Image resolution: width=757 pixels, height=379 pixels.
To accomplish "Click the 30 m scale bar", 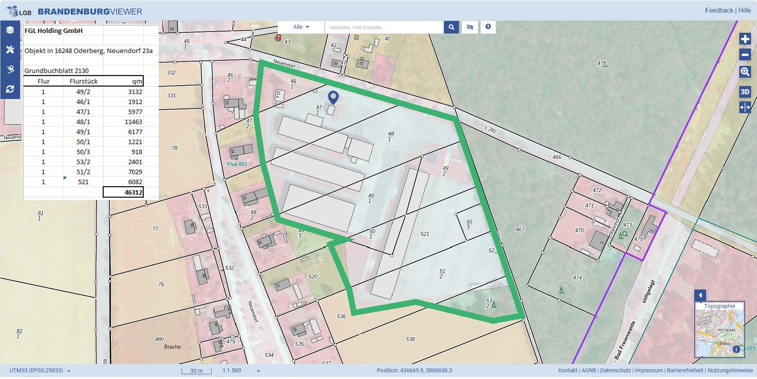I will [x=196, y=370].
